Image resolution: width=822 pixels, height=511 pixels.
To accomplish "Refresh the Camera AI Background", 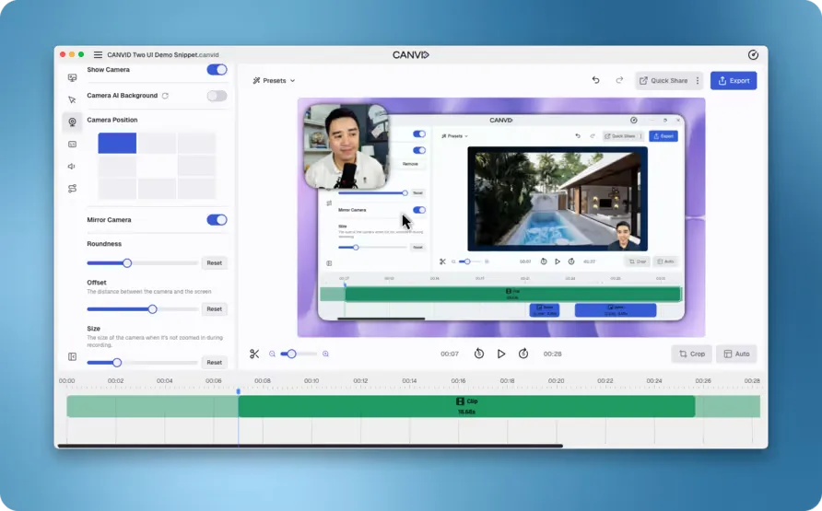I will (x=165, y=96).
